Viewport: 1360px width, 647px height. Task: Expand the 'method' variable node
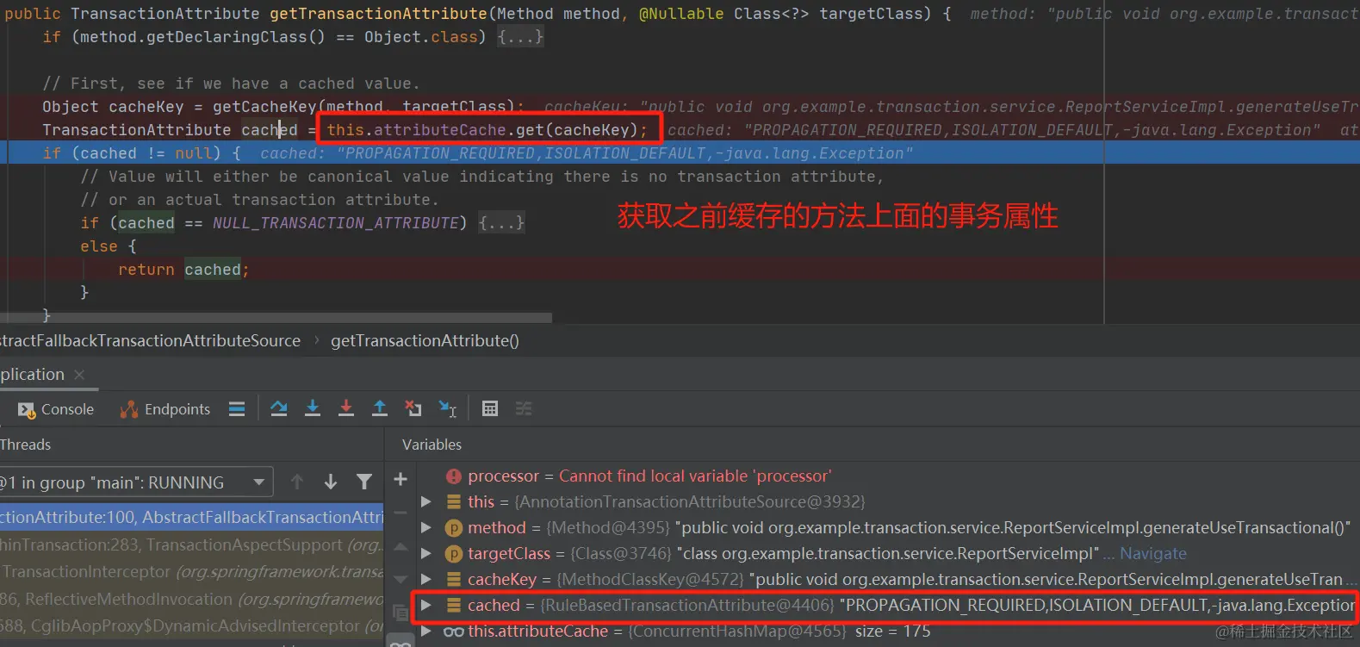pos(426,527)
